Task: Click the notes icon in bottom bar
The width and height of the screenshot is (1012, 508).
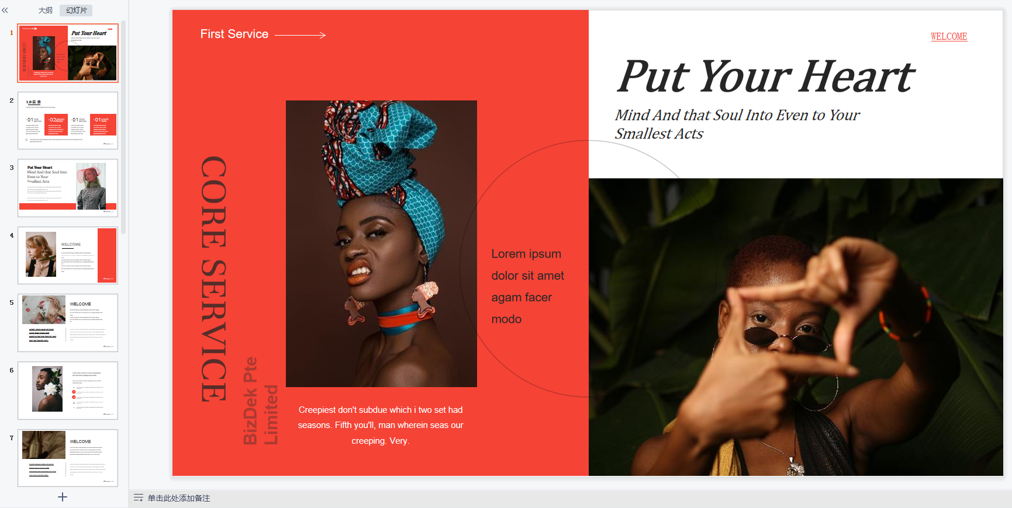Action: [139, 498]
